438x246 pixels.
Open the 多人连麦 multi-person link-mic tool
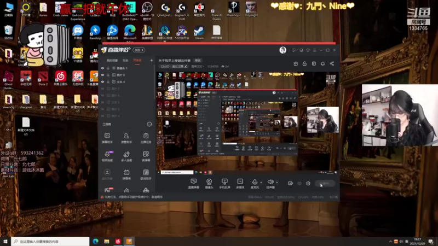coord(126,156)
